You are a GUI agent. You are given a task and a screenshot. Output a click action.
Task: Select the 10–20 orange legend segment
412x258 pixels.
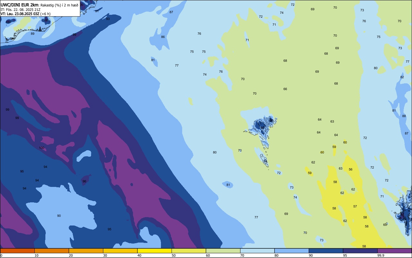pos(51,251)
